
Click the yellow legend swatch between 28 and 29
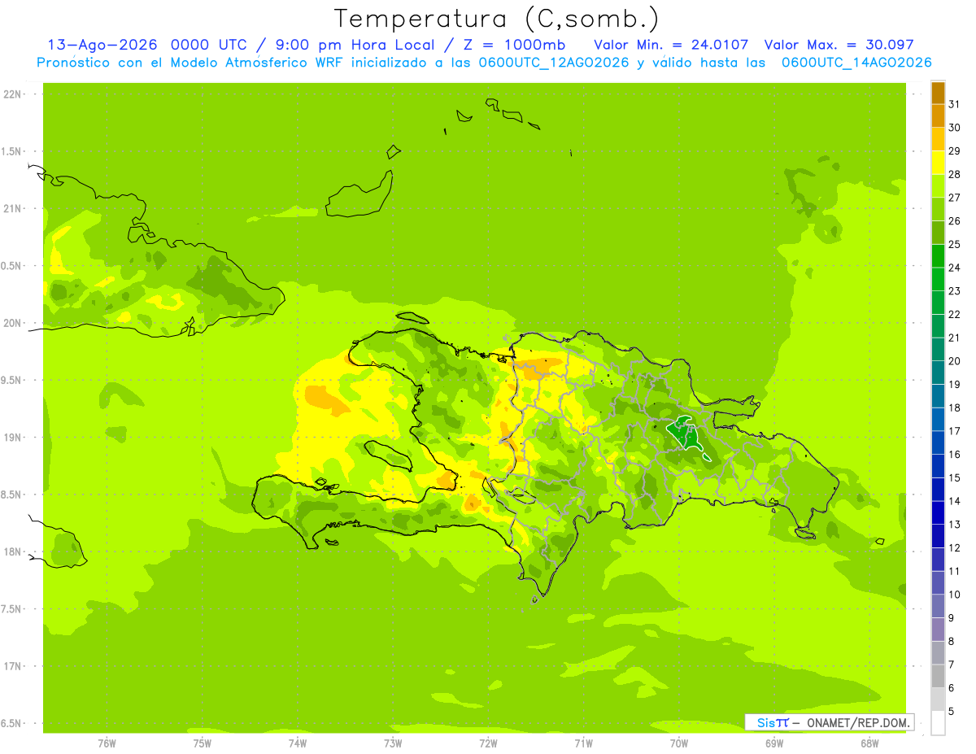pyautogui.click(x=938, y=162)
